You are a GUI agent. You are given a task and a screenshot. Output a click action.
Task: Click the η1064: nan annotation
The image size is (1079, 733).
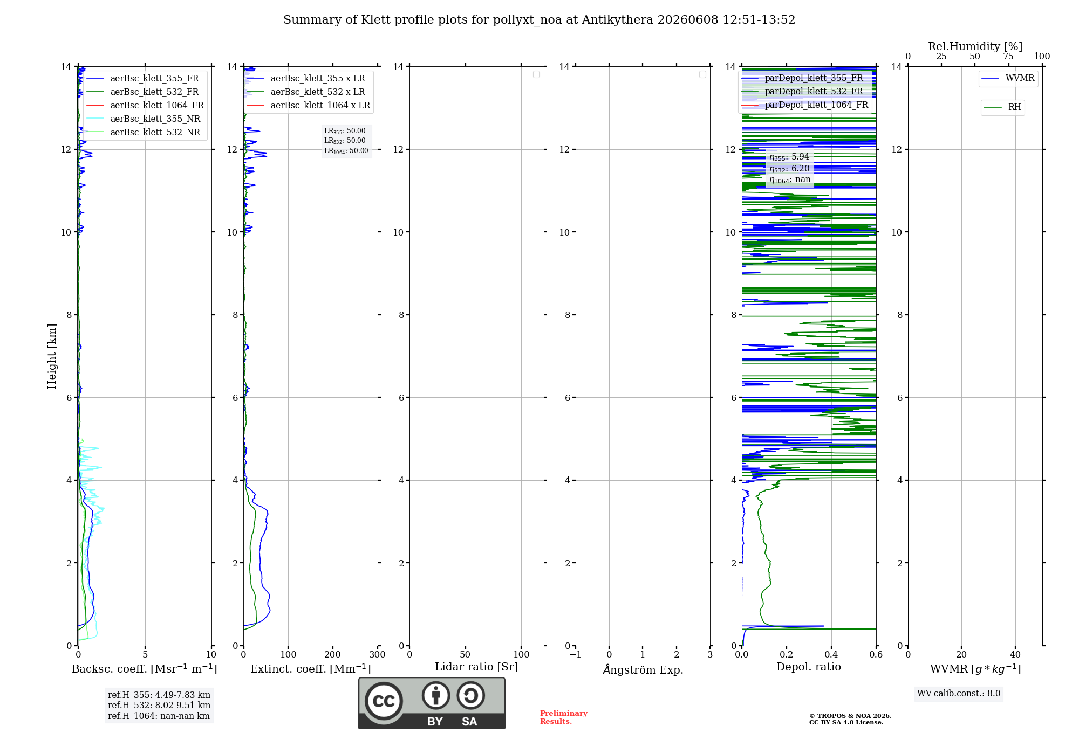tap(790, 180)
